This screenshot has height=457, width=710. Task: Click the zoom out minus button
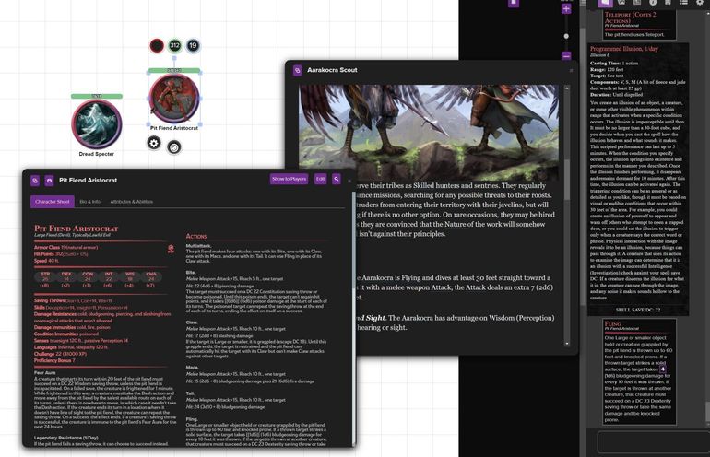[566, 56]
